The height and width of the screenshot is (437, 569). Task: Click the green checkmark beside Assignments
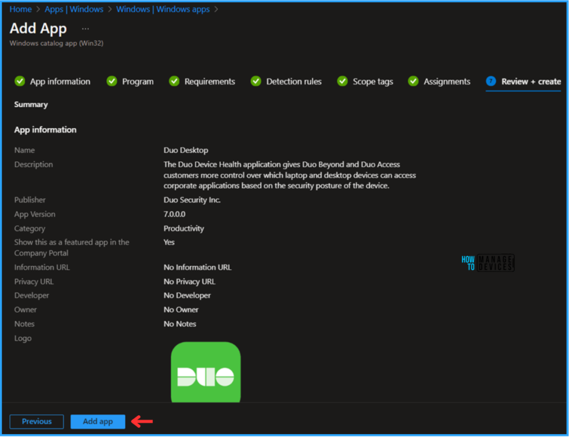click(x=413, y=81)
